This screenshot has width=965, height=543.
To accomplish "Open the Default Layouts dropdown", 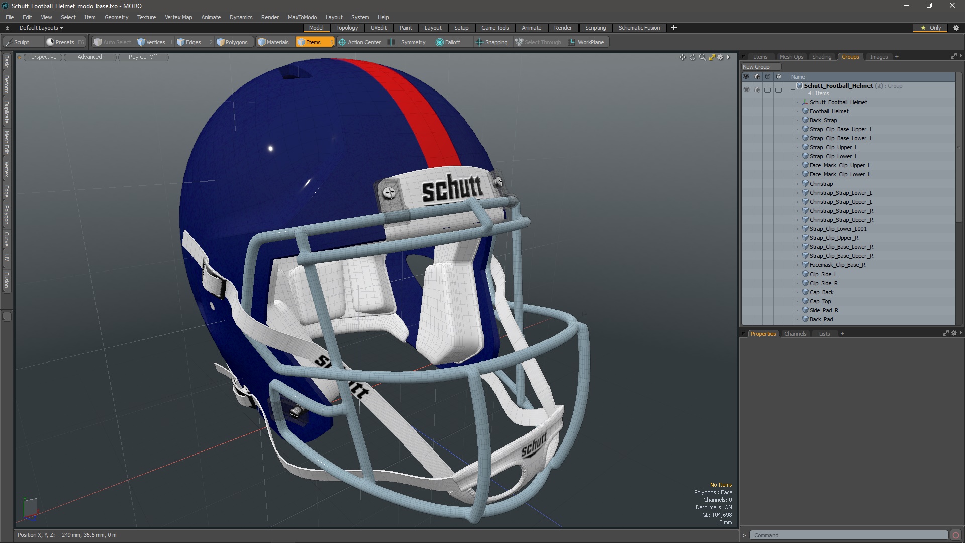I will point(41,28).
